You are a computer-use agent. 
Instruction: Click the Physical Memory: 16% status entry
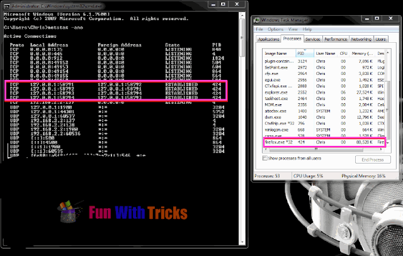click(x=363, y=176)
